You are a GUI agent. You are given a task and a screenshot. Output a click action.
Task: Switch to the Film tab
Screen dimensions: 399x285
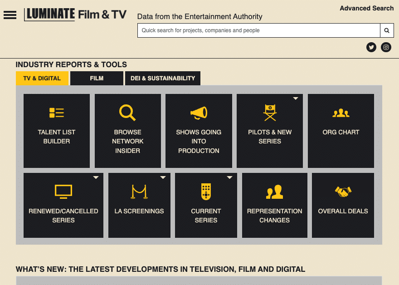click(x=97, y=78)
